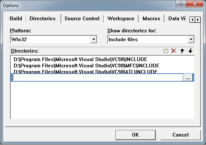Select the VC98\MFC\INCLUDE directory entry
Image resolution: width=206 pixels, height=145 pixels.
(x=87, y=66)
